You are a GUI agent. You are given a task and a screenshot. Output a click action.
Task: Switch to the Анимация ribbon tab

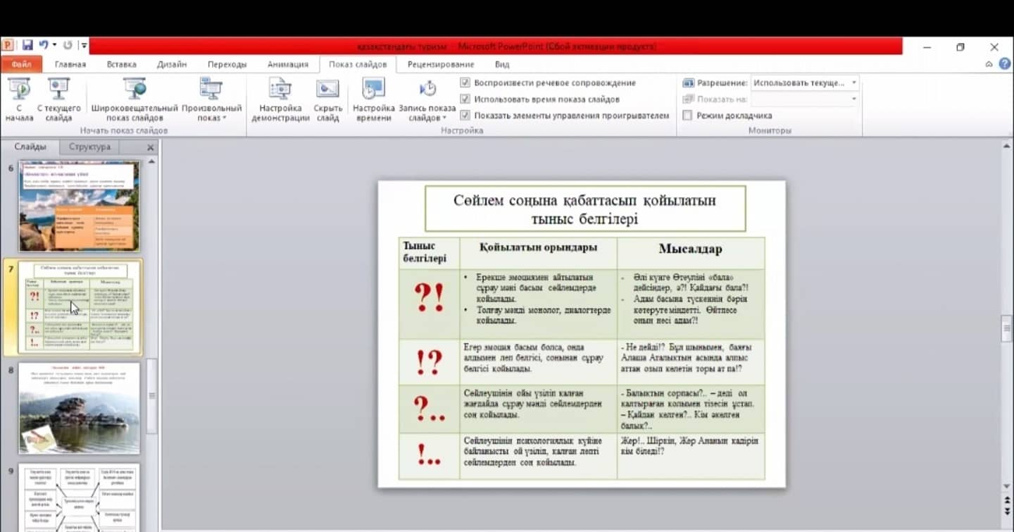(x=287, y=64)
